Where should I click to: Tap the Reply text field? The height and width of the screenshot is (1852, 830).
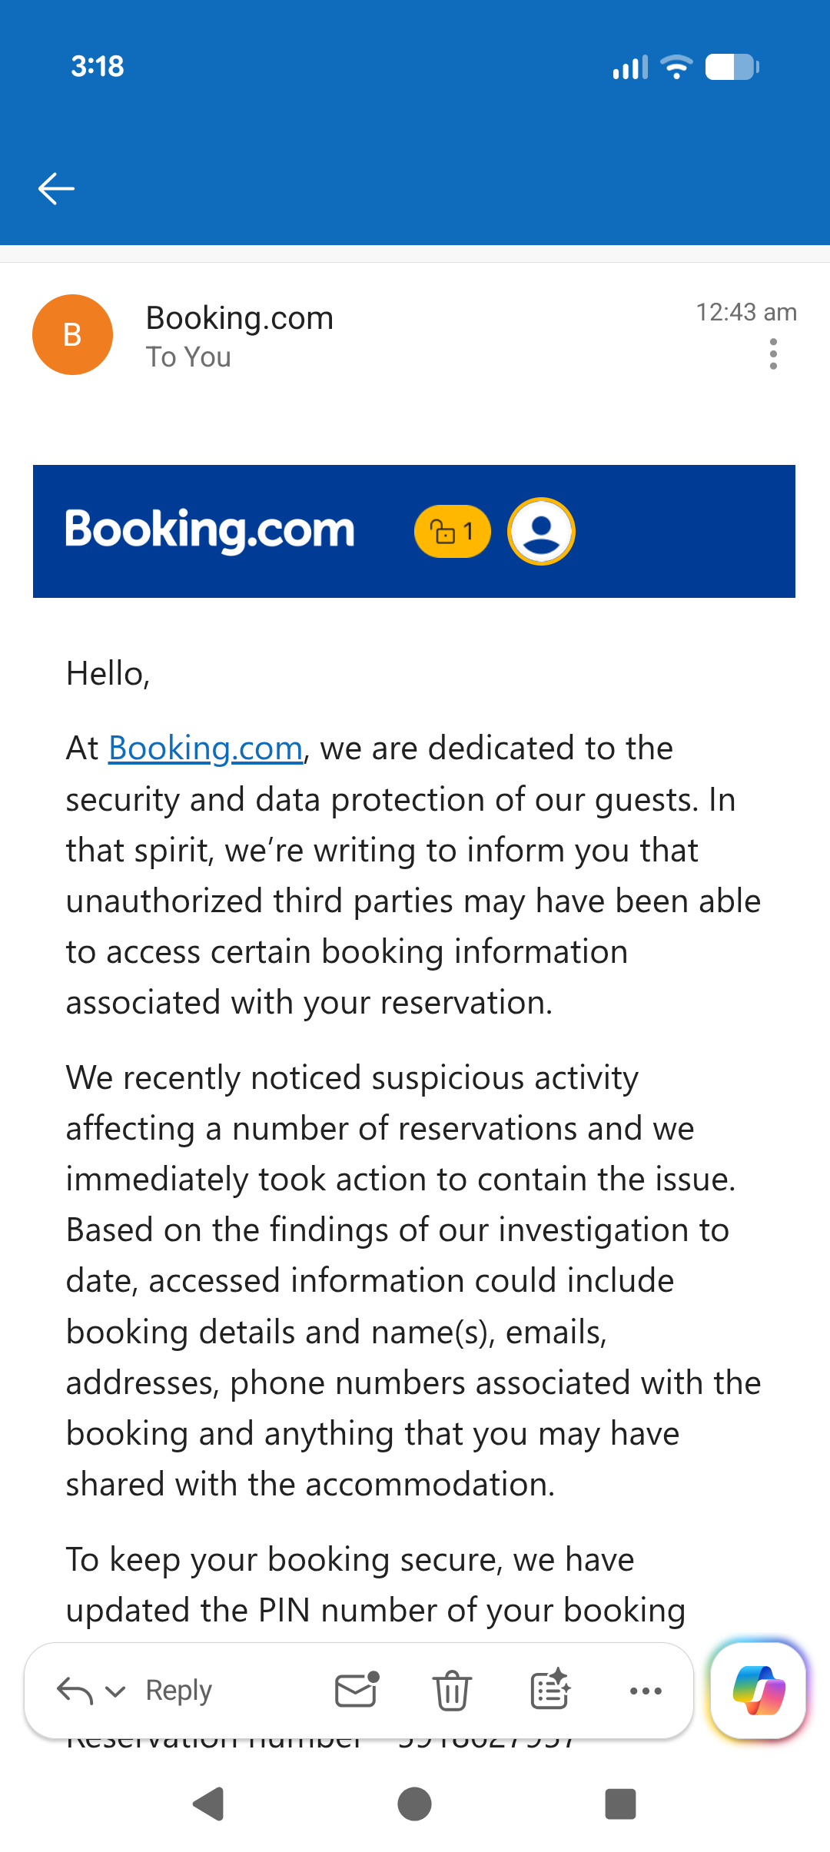(179, 1691)
